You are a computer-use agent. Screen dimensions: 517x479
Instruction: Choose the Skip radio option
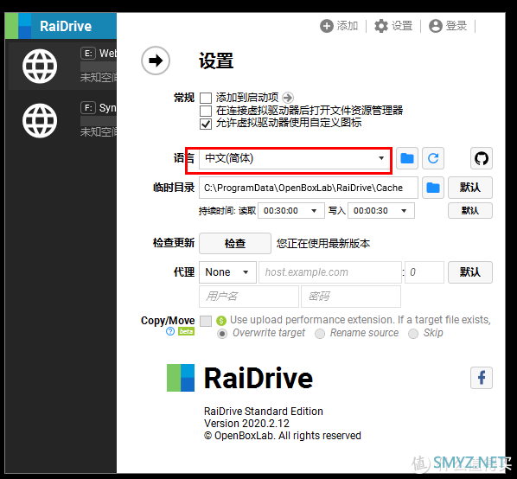tap(413, 334)
